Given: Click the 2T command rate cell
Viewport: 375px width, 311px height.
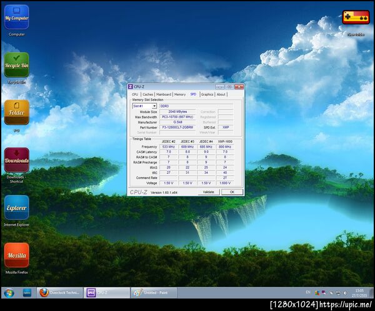Looking at the screenshot, I should 225,178.
